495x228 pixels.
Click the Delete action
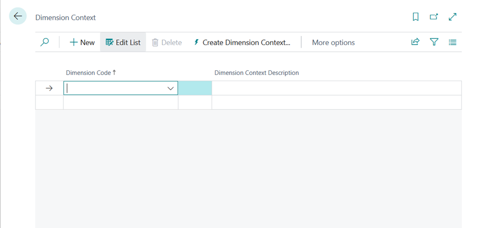tap(167, 43)
